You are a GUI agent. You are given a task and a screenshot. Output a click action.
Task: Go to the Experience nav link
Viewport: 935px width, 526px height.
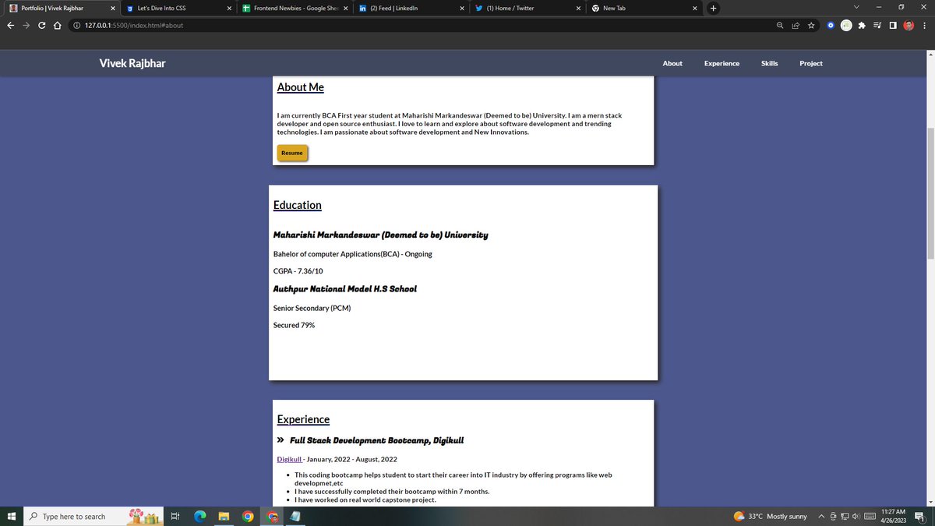pyautogui.click(x=722, y=63)
